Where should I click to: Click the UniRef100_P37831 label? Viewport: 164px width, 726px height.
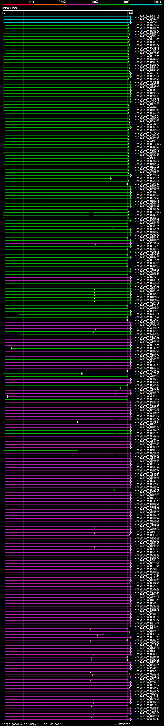[x=147, y=493]
